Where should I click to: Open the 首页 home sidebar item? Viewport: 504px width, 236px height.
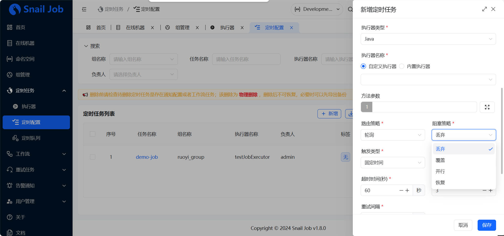(20, 27)
